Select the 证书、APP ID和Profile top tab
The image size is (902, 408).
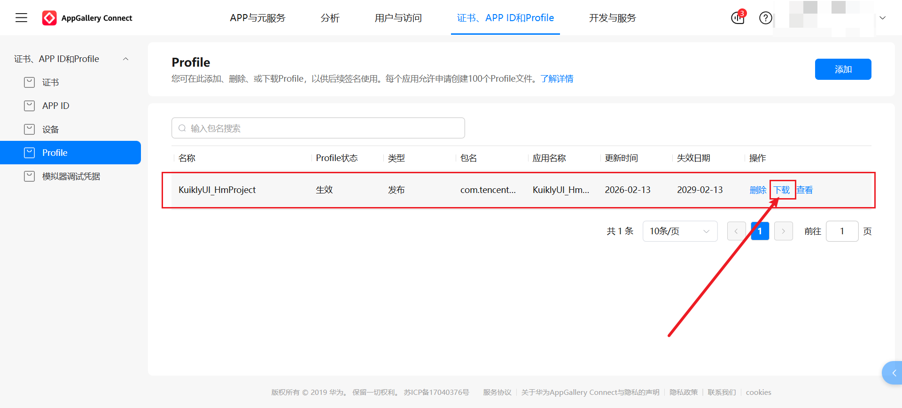(505, 18)
